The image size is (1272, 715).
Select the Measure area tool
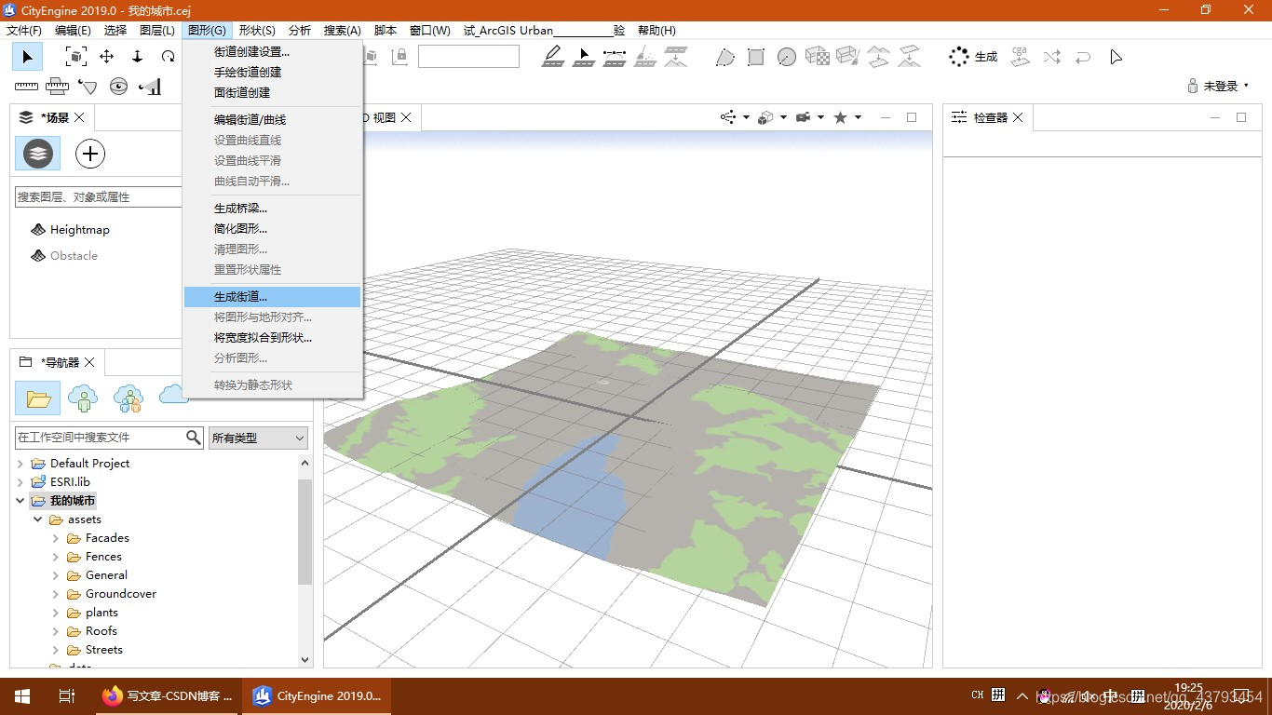(58, 87)
